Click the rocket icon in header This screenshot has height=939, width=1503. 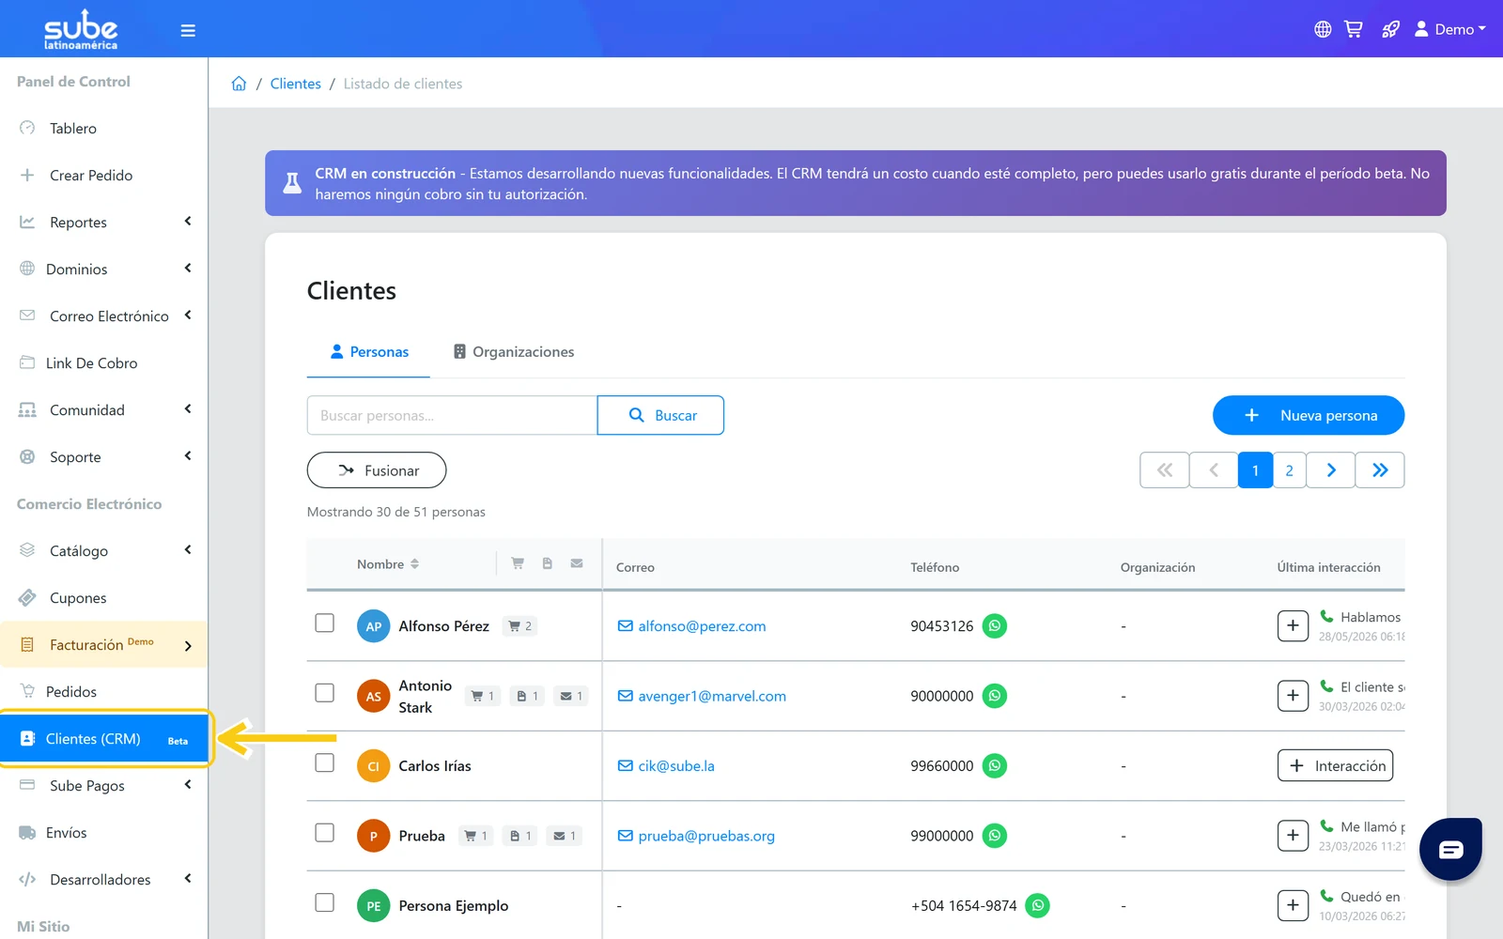1391,29
